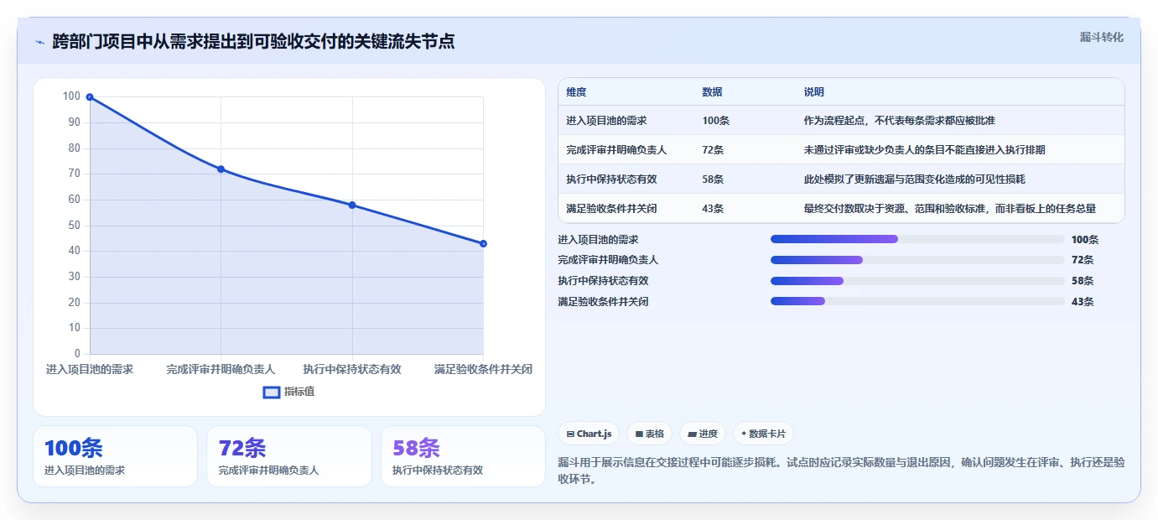Click x-axis label 满足验收条件并关闭
Image resolution: width=1158 pixels, height=520 pixels.
pos(484,369)
